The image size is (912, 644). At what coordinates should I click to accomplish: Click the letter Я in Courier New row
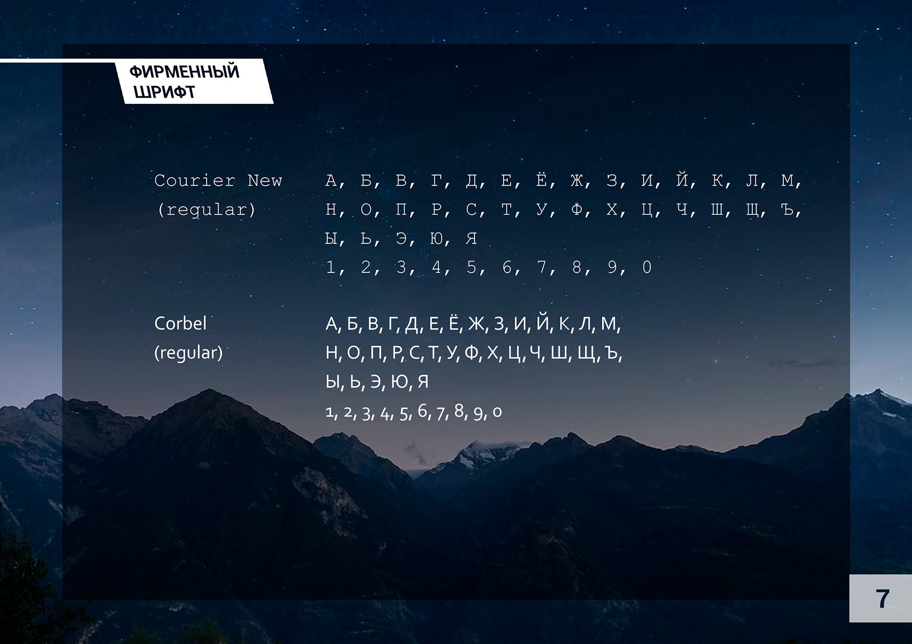tap(471, 238)
